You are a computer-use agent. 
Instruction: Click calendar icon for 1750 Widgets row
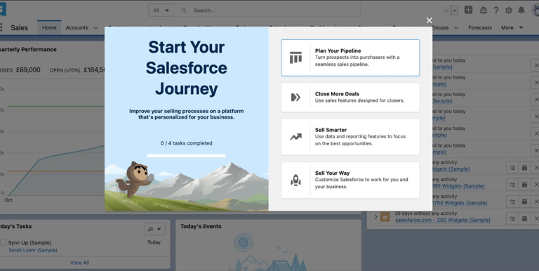524,201
